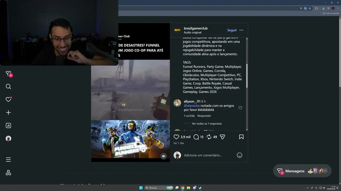The height and width of the screenshot is (191, 341).
Task: Open the Mensagens floating button
Action: [x=302, y=171]
